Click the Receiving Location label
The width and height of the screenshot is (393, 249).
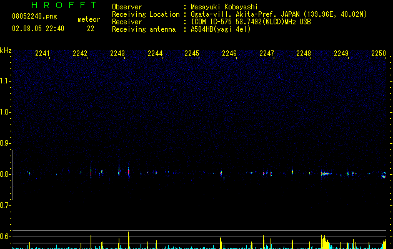[146, 14]
